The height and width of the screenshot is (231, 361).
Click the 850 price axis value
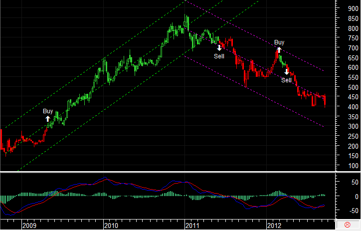click(x=353, y=18)
